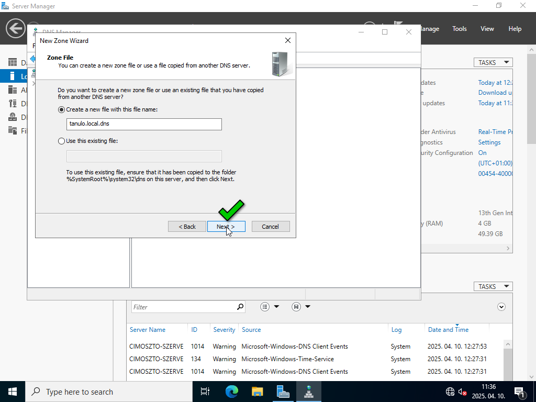Expand the save query dropdown arrow

(308, 307)
